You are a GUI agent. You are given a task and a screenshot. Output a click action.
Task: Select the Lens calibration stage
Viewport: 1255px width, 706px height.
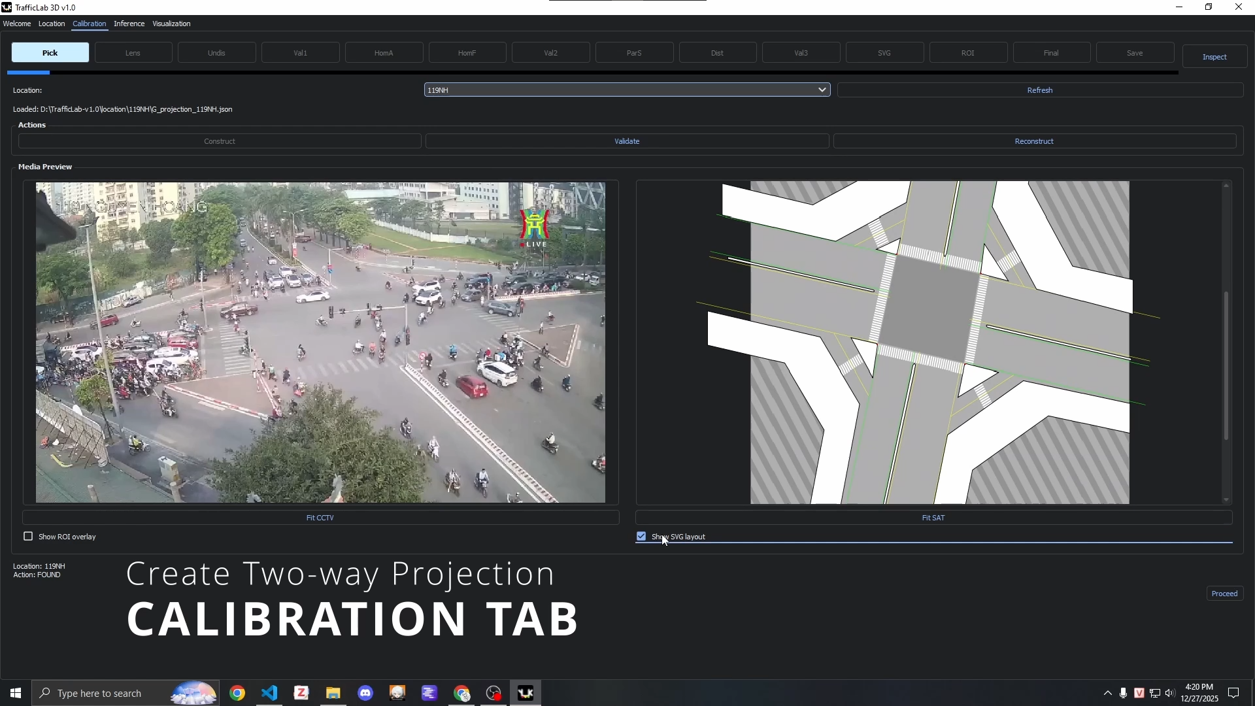(133, 52)
